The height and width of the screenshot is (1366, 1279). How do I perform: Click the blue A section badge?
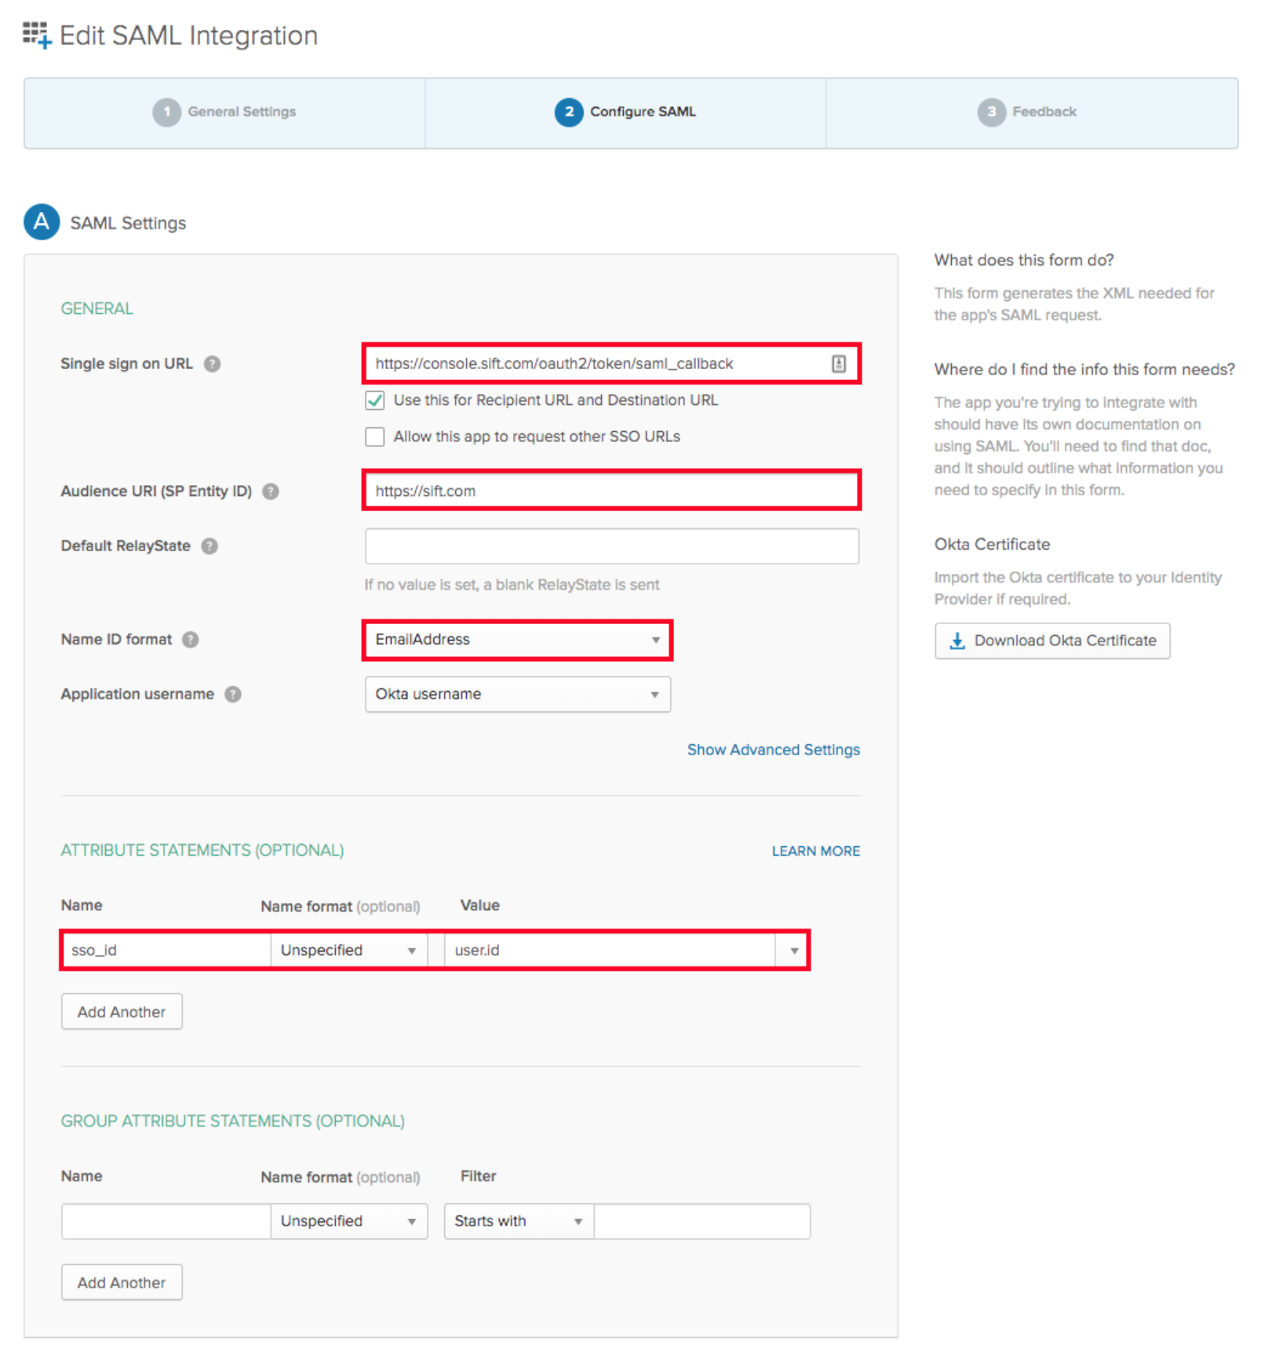42,222
